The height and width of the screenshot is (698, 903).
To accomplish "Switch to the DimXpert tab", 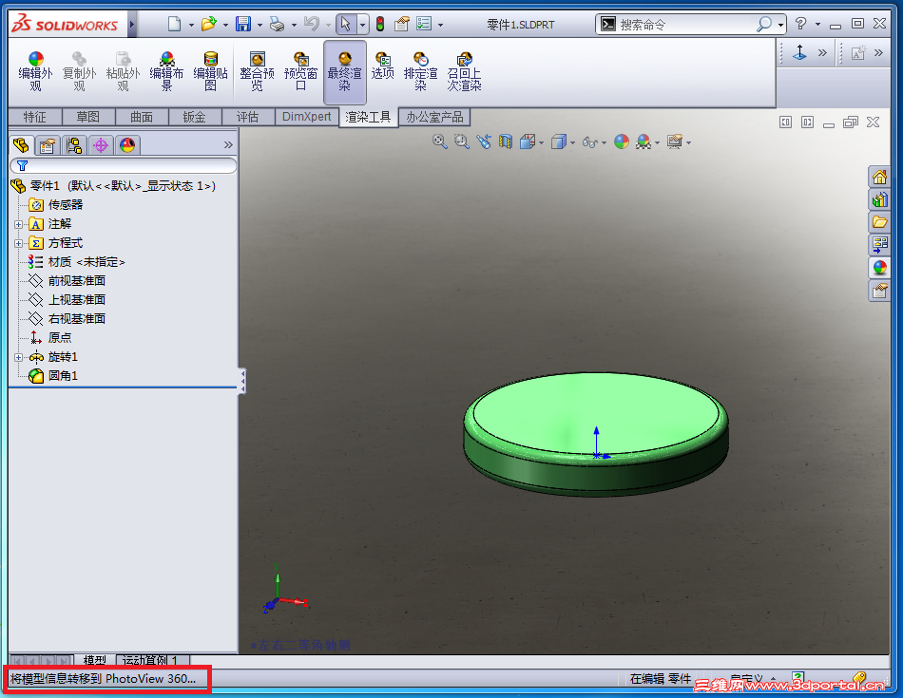I will [x=306, y=117].
